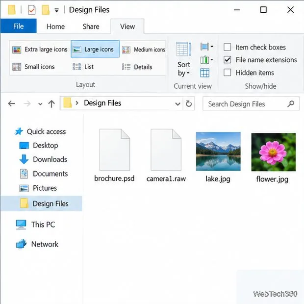Click the Search Design Files field
The image size is (304, 304).
[251, 104]
